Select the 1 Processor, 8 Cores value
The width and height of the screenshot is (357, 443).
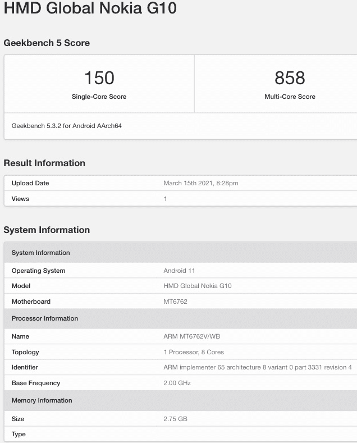point(194,352)
